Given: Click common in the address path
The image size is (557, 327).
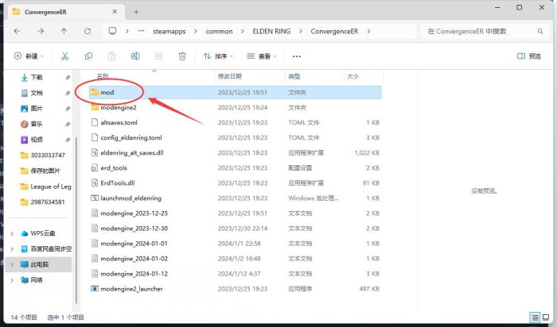Looking at the screenshot, I should 219,31.
